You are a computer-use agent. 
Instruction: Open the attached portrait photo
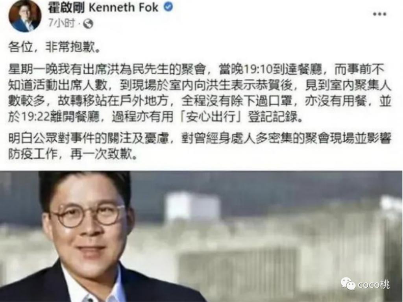[201, 236]
